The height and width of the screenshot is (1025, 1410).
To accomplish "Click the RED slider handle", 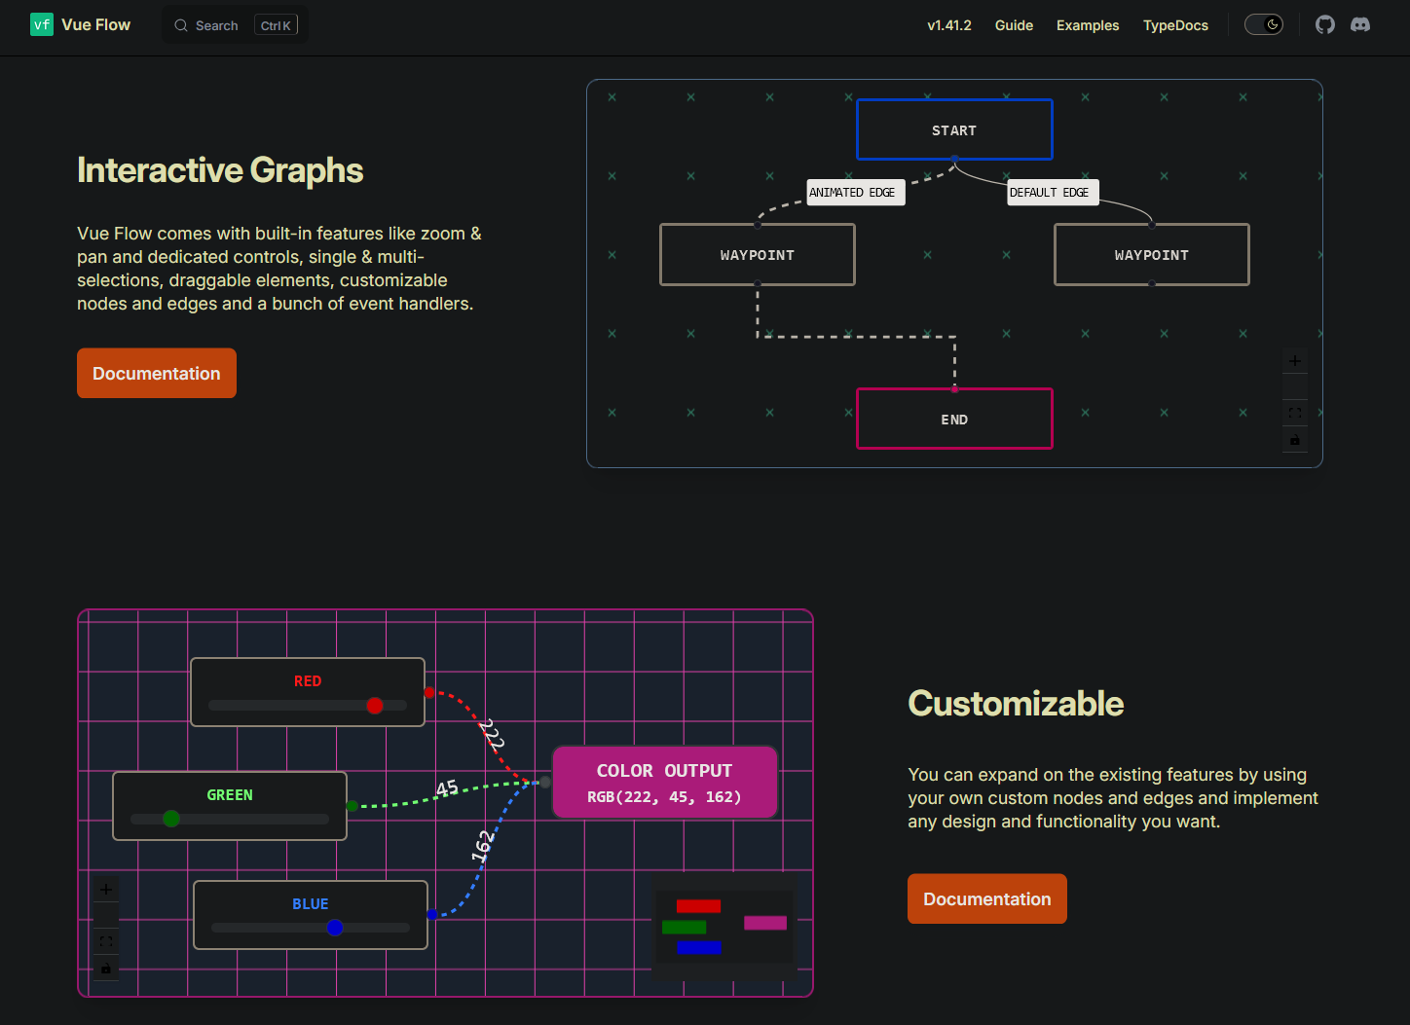I will tap(375, 706).
